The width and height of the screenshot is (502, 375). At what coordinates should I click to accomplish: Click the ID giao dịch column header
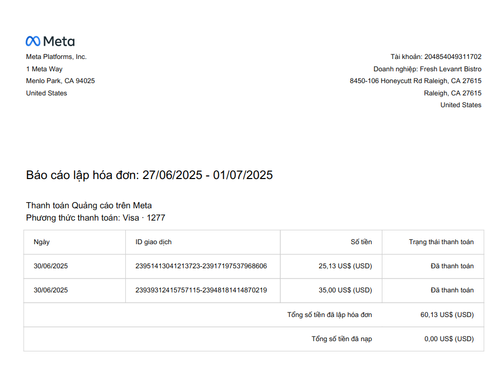tap(153, 242)
